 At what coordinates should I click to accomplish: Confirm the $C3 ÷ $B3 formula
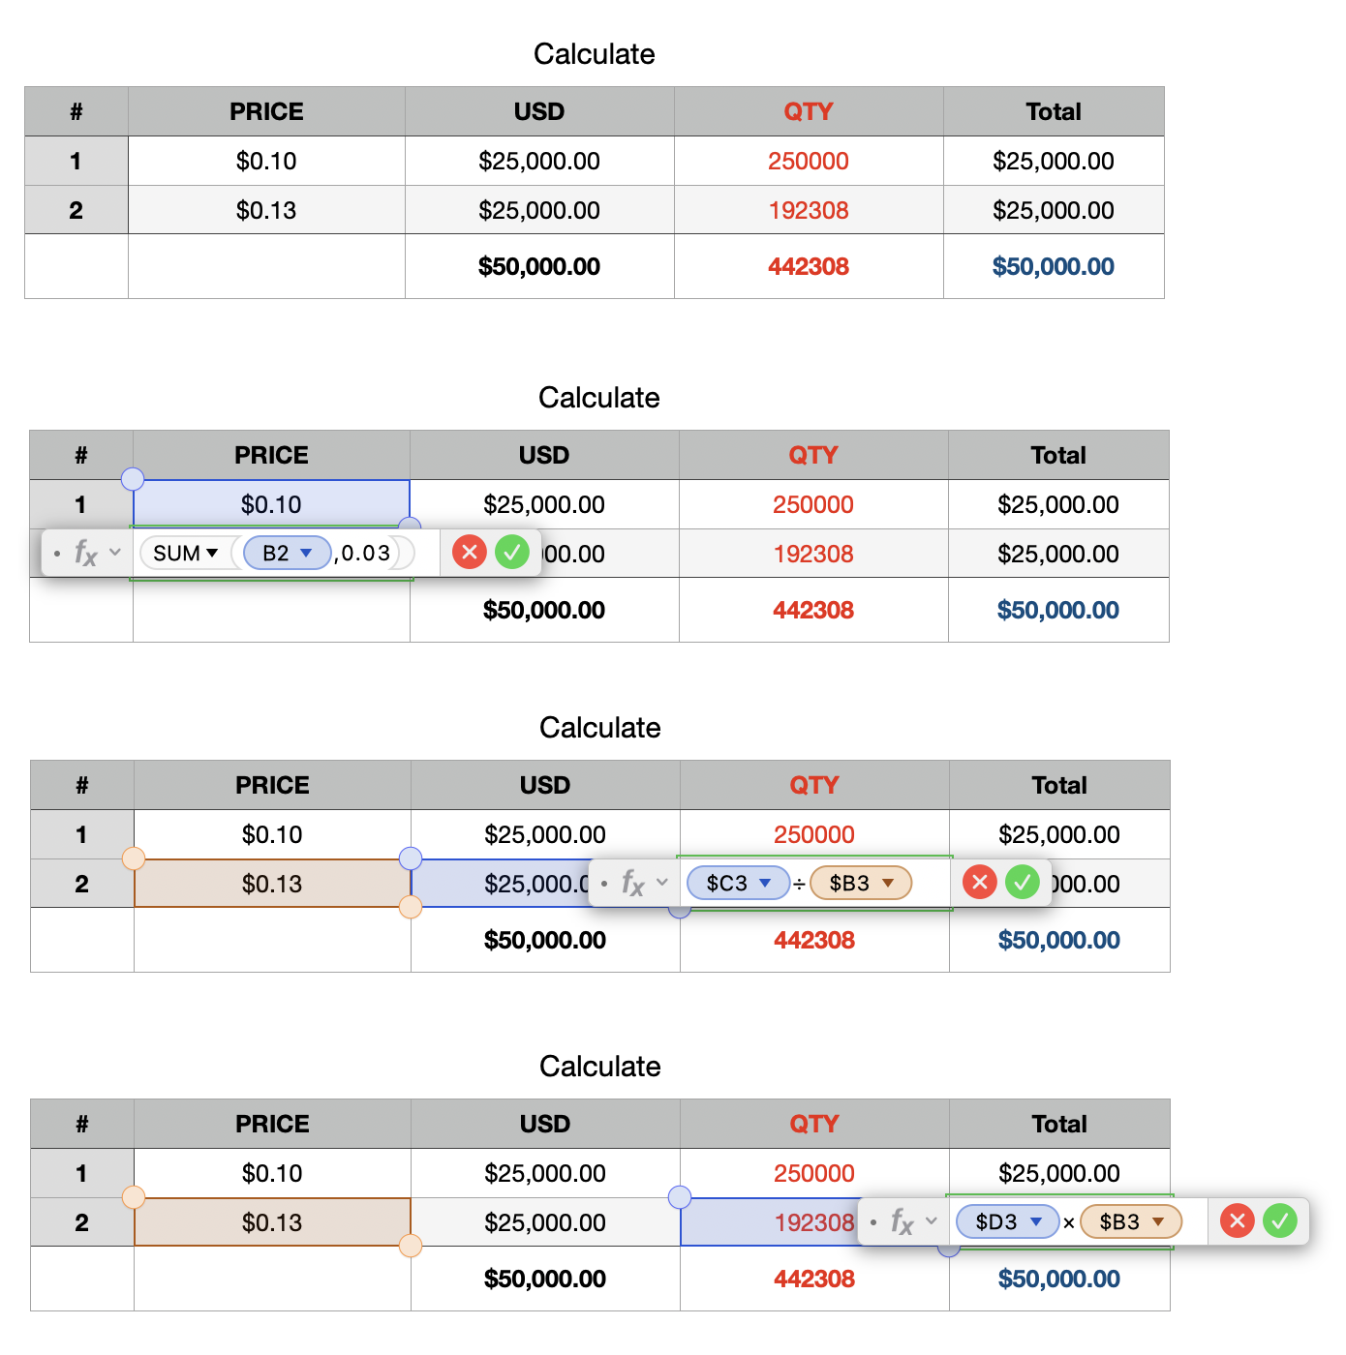[x=1023, y=883]
